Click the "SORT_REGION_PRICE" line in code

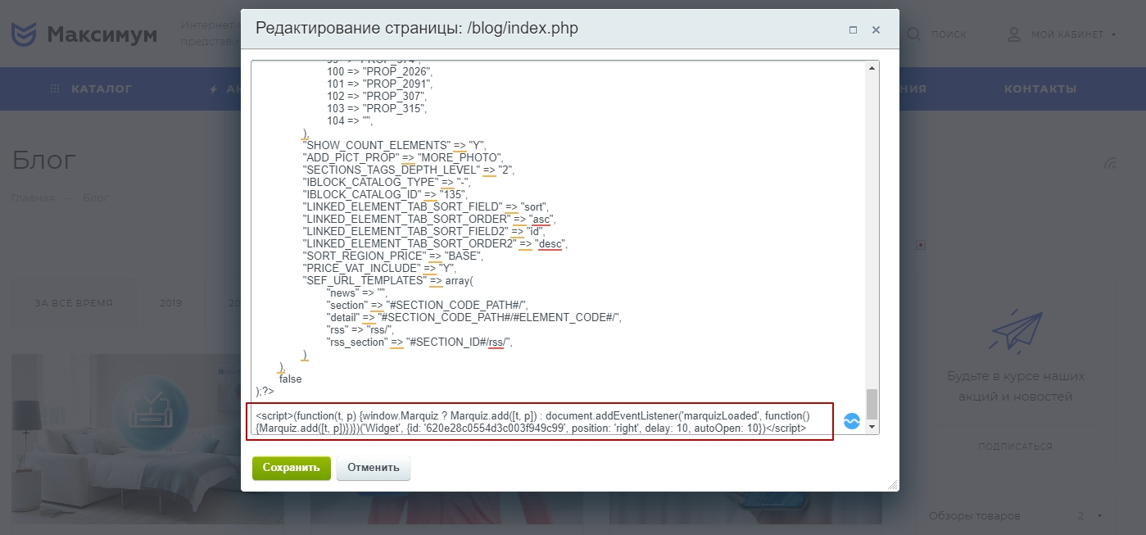393,256
